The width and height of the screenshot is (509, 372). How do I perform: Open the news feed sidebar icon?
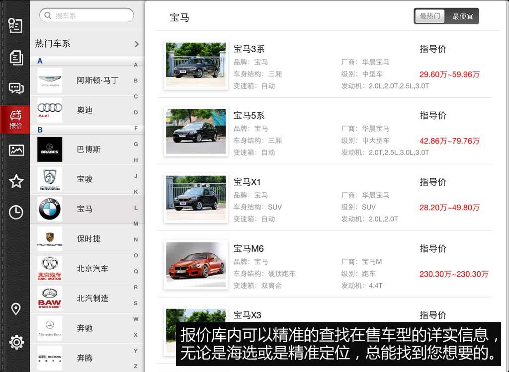click(15, 26)
